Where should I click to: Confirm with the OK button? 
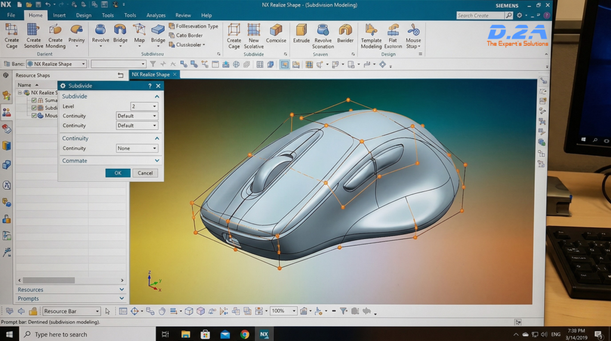coord(118,173)
